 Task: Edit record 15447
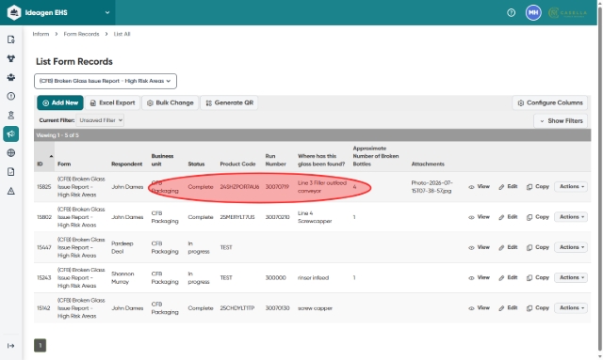[x=508, y=247]
